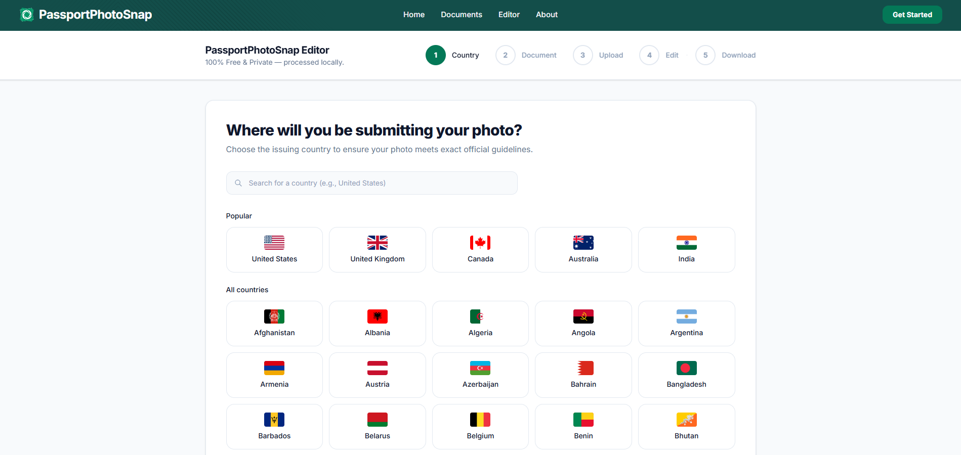Image resolution: width=961 pixels, height=455 pixels.
Task: Go to the About page
Action: (x=547, y=15)
